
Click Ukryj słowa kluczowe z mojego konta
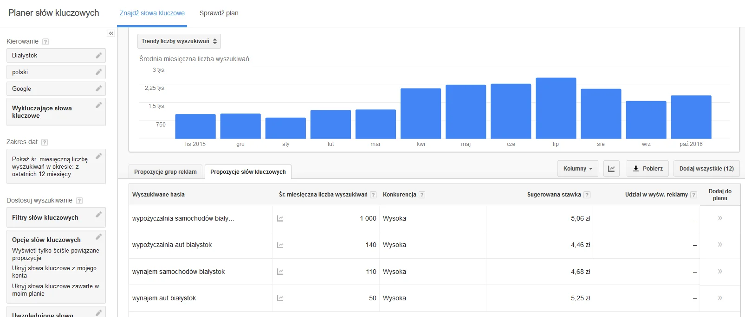coord(54,272)
